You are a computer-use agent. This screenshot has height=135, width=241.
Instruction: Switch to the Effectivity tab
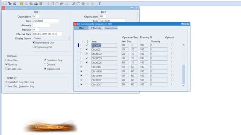tap(96, 28)
